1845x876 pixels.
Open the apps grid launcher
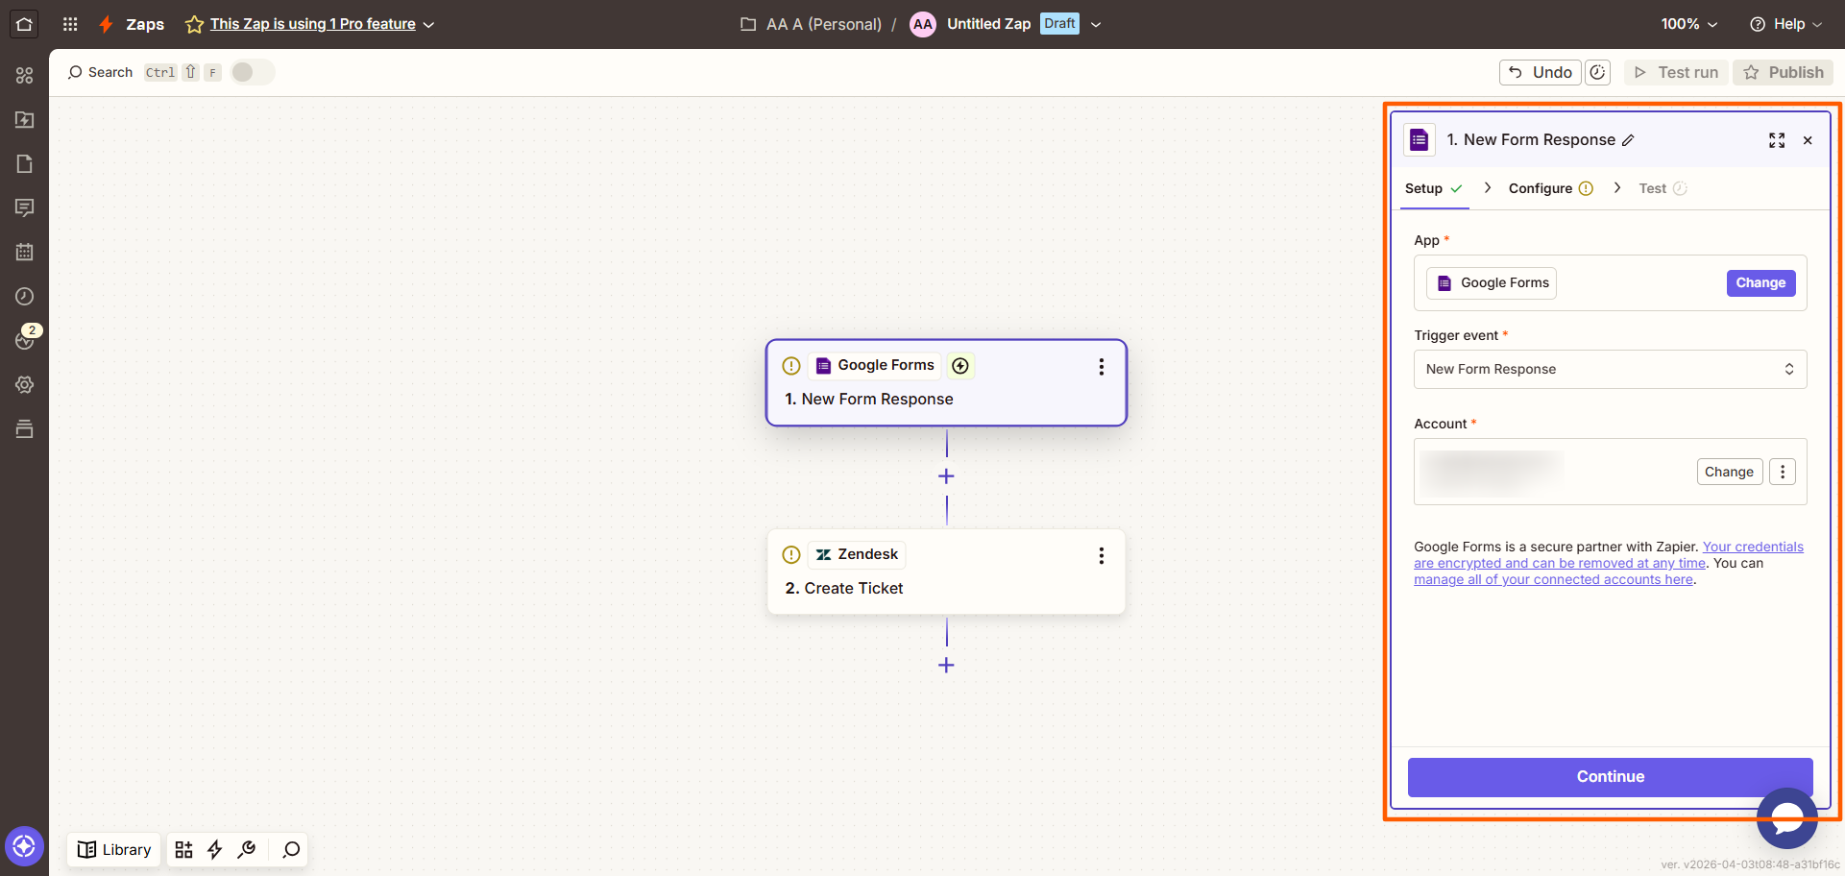(70, 24)
